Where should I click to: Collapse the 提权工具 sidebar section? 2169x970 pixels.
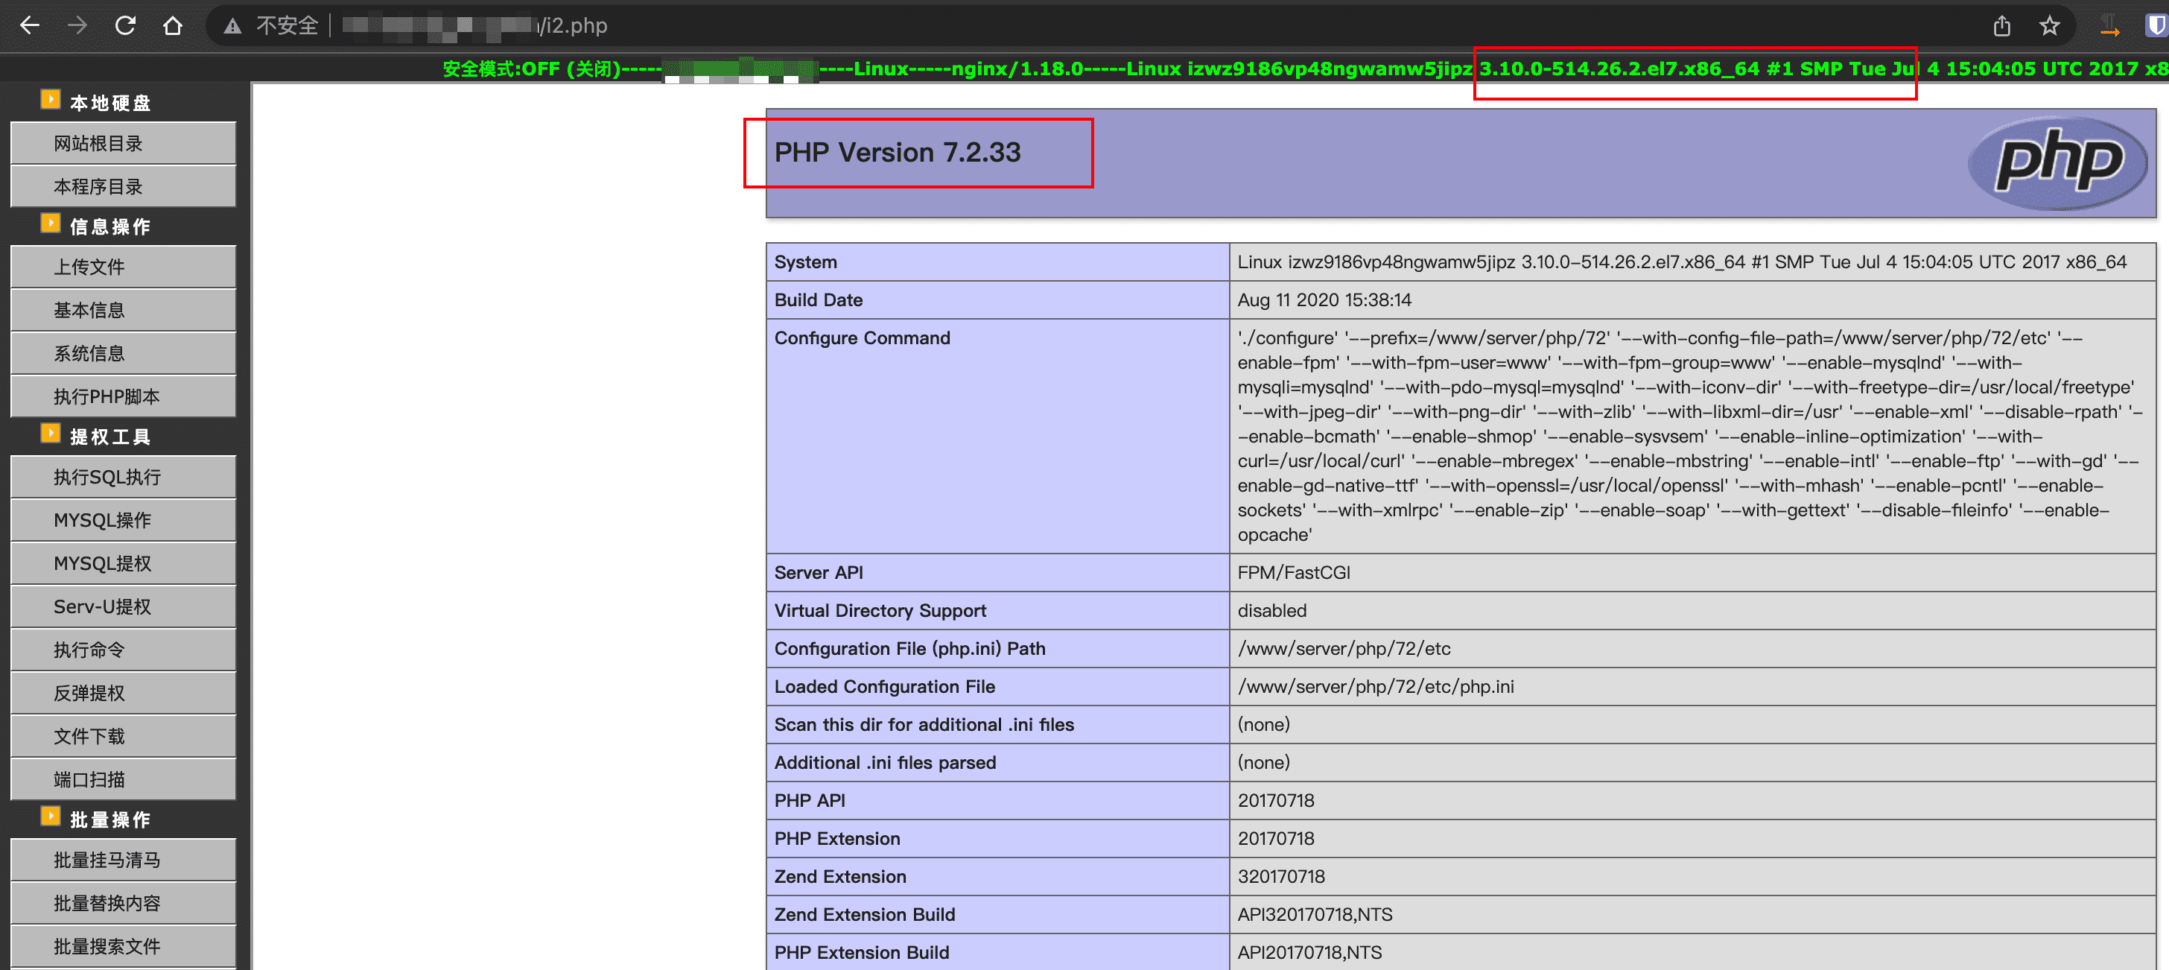pyautogui.click(x=51, y=434)
